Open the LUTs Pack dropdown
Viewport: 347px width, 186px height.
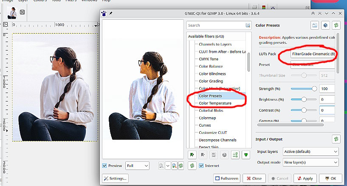313,54
